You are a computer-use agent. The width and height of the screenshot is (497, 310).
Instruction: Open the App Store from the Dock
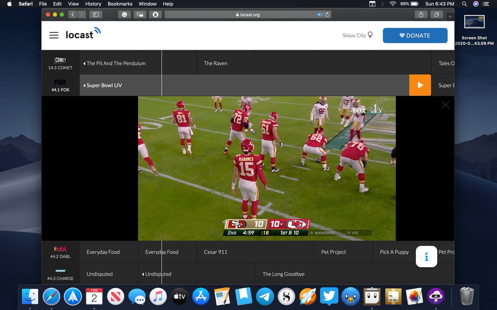201,296
